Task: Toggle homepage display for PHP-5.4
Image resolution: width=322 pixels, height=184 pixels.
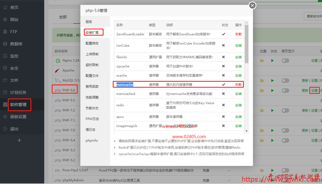Action: pos(285,141)
